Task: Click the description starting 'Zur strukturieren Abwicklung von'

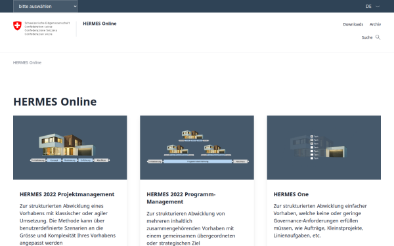Action: pos(191,228)
